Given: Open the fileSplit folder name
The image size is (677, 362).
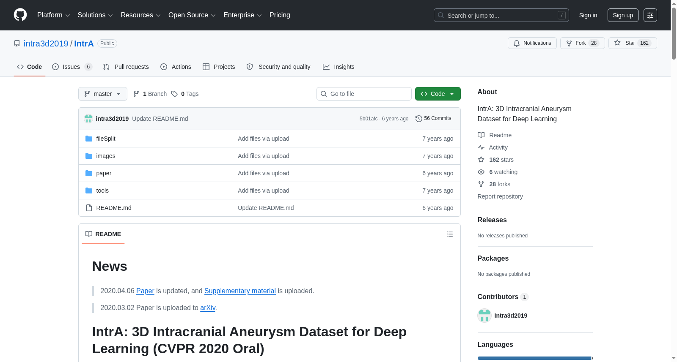Looking at the screenshot, I should tap(106, 139).
